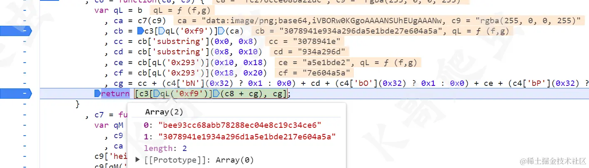Toggle inline breakpoint marker before c3 on cb line
This screenshot has height=168, width=589.
point(141,31)
